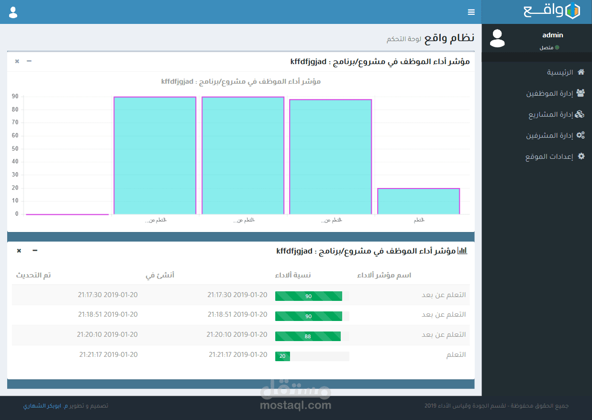Click the نظام واقع page title
Screen dimensions: 592x420
point(449,38)
